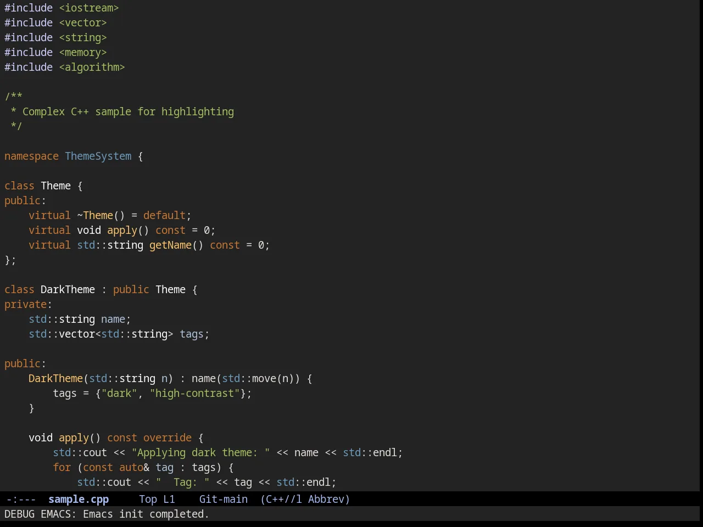The image size is (703, 527).
Task: Click 'auto&' in the for loop
Action: [x=134, y=467]
